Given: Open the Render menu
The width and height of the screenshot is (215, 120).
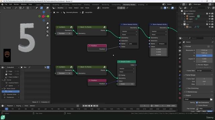Looking at the screenshot, I should pyautogui.click(x=16, y=4).
